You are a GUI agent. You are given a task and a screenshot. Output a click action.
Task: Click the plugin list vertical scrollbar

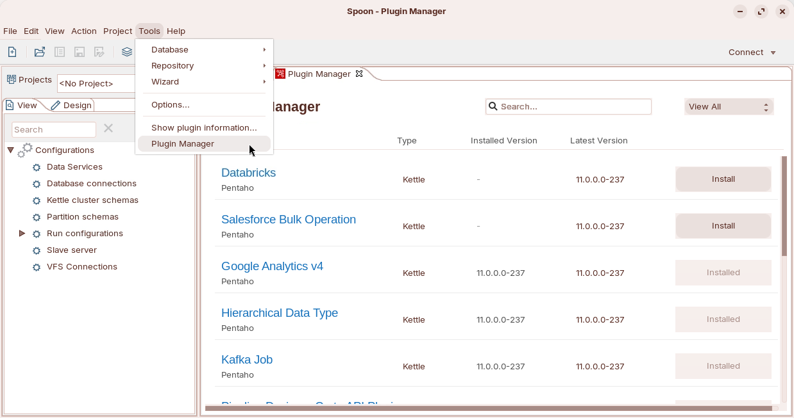tap(784, 206)
